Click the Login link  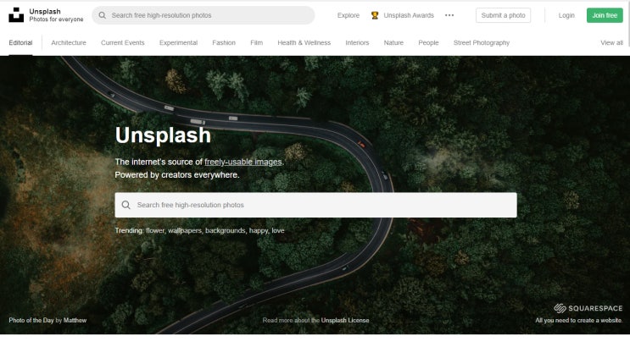tap(566, 15)
